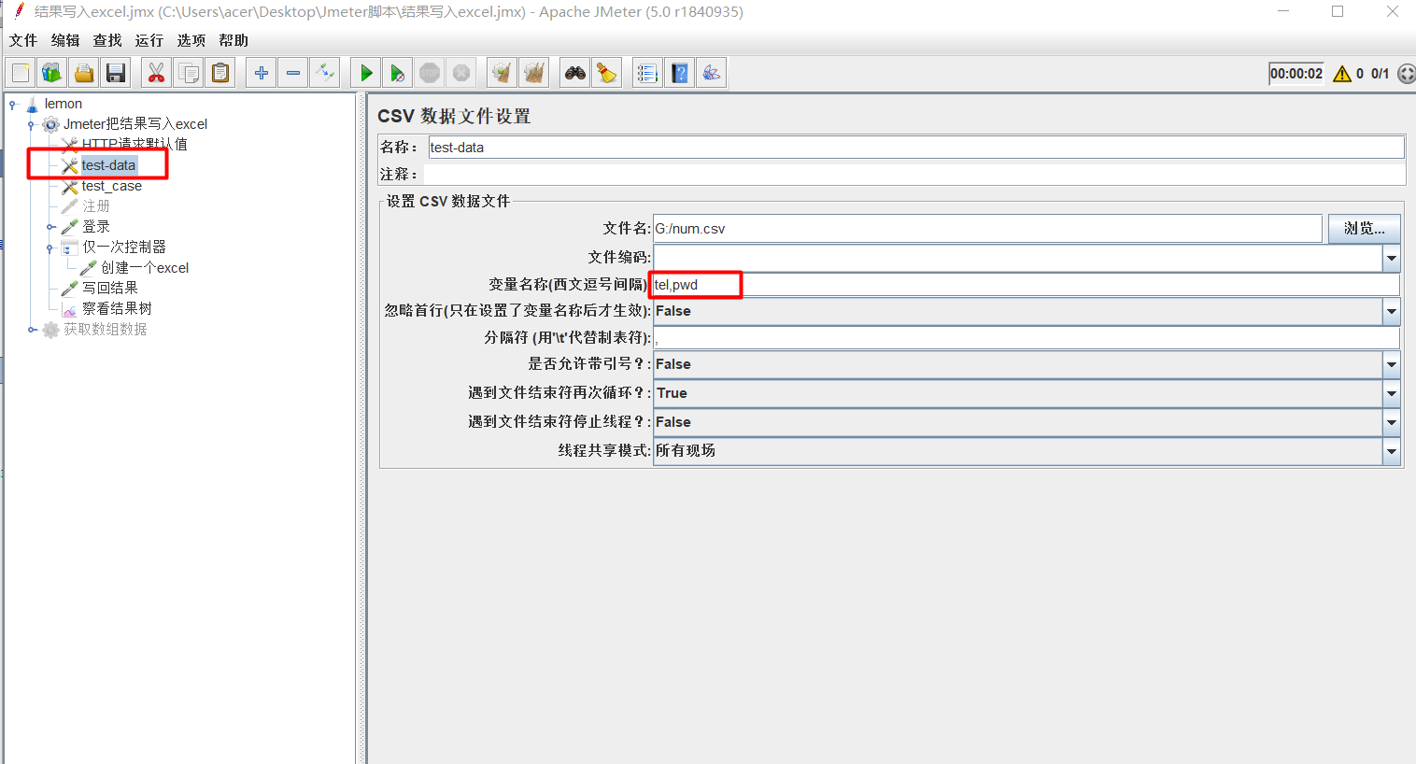This screenshot has height=764, width=1416.
Task: Click the Cut scissors icon
Action: [x=156, y=73]
